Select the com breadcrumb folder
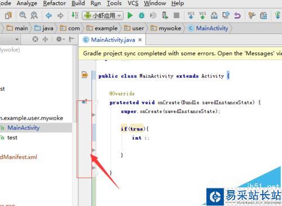This screenshot has width=282, height=206. point(70,28)
